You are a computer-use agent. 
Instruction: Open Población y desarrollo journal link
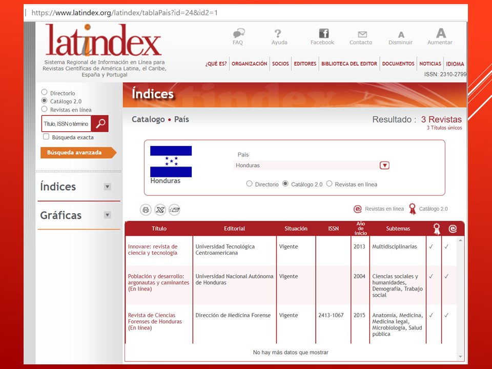coord(158,283)
